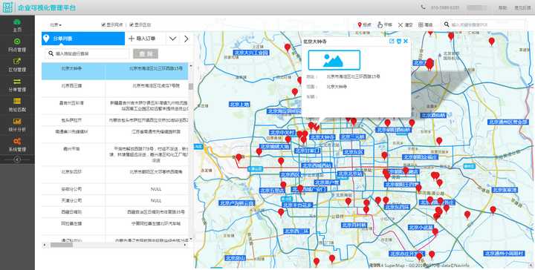Switch to the 分单列表 tab
535x270 pixels.
tap(83, 39)
